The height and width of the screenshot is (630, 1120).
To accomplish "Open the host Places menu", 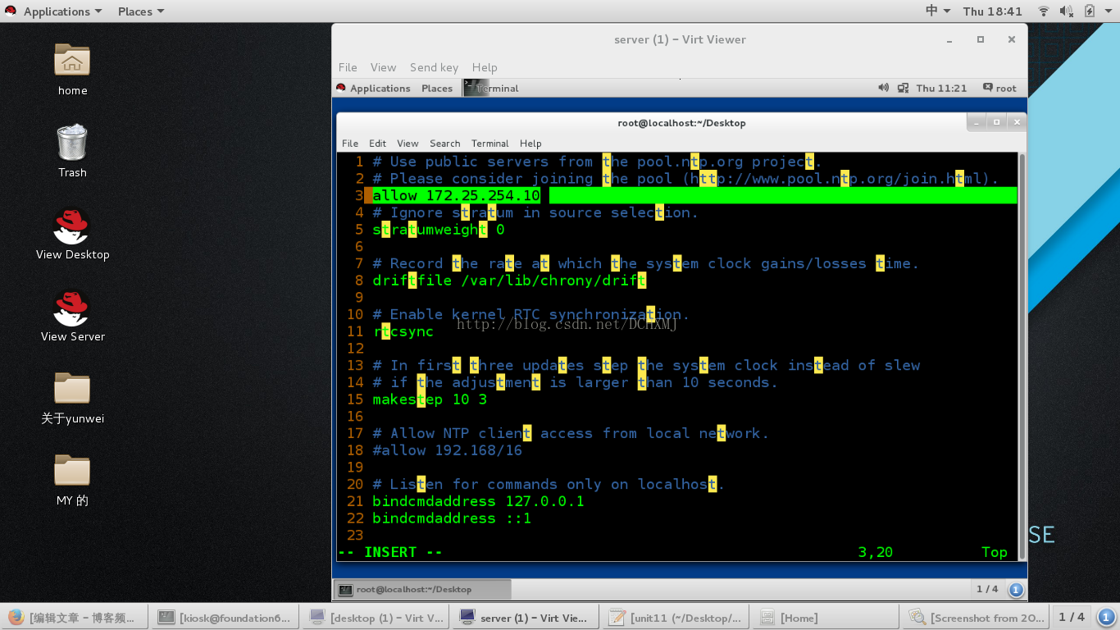I will tap(140, 11).
